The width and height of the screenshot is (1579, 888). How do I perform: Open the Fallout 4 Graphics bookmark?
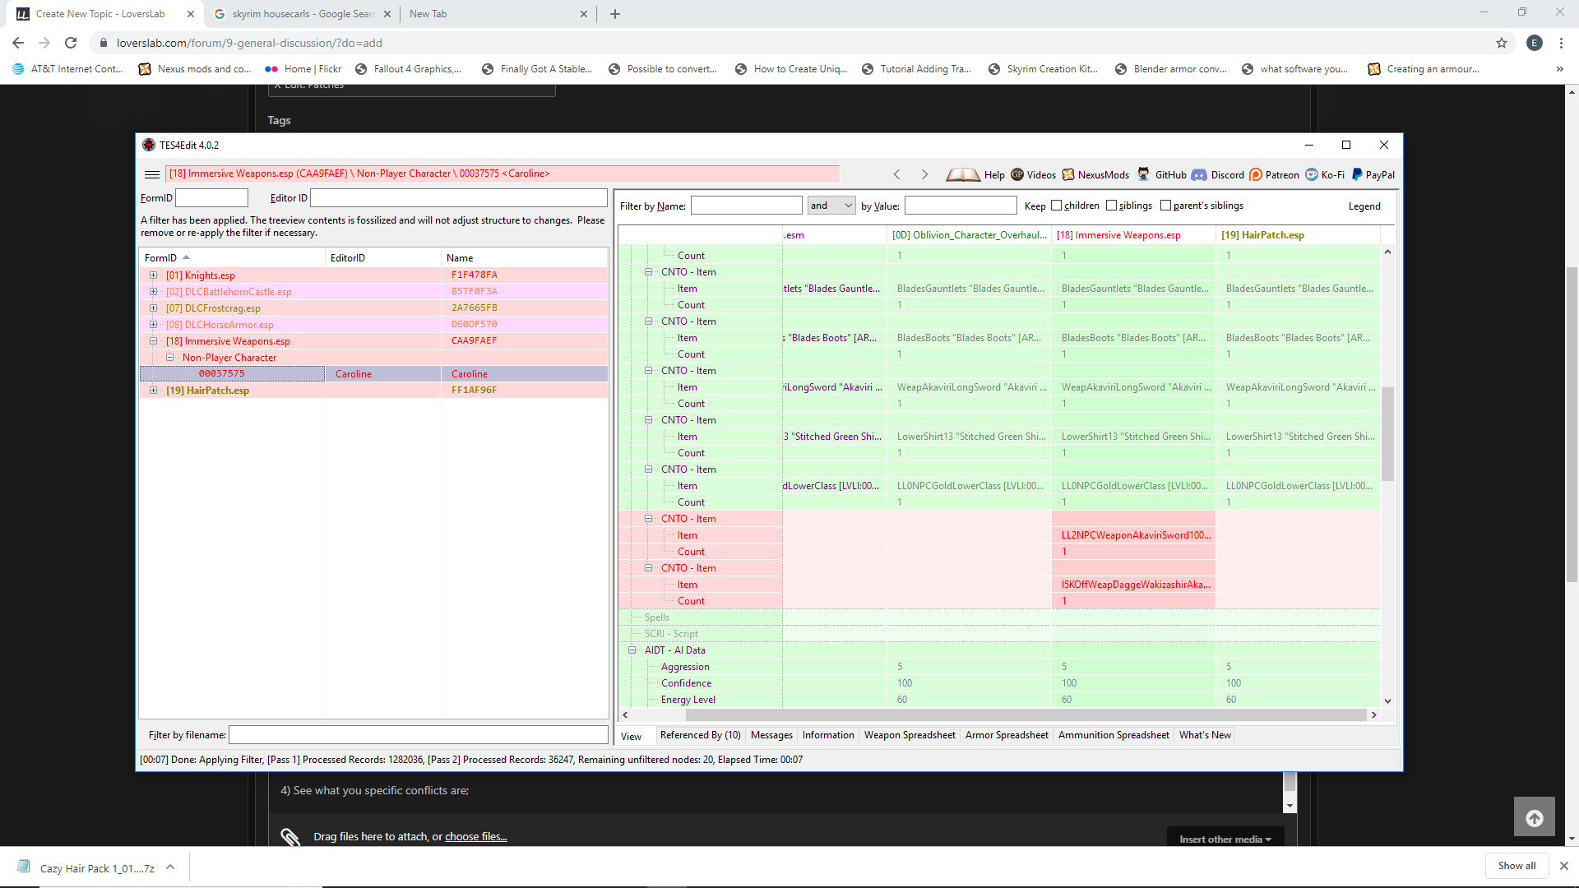[x=408, y=69]
